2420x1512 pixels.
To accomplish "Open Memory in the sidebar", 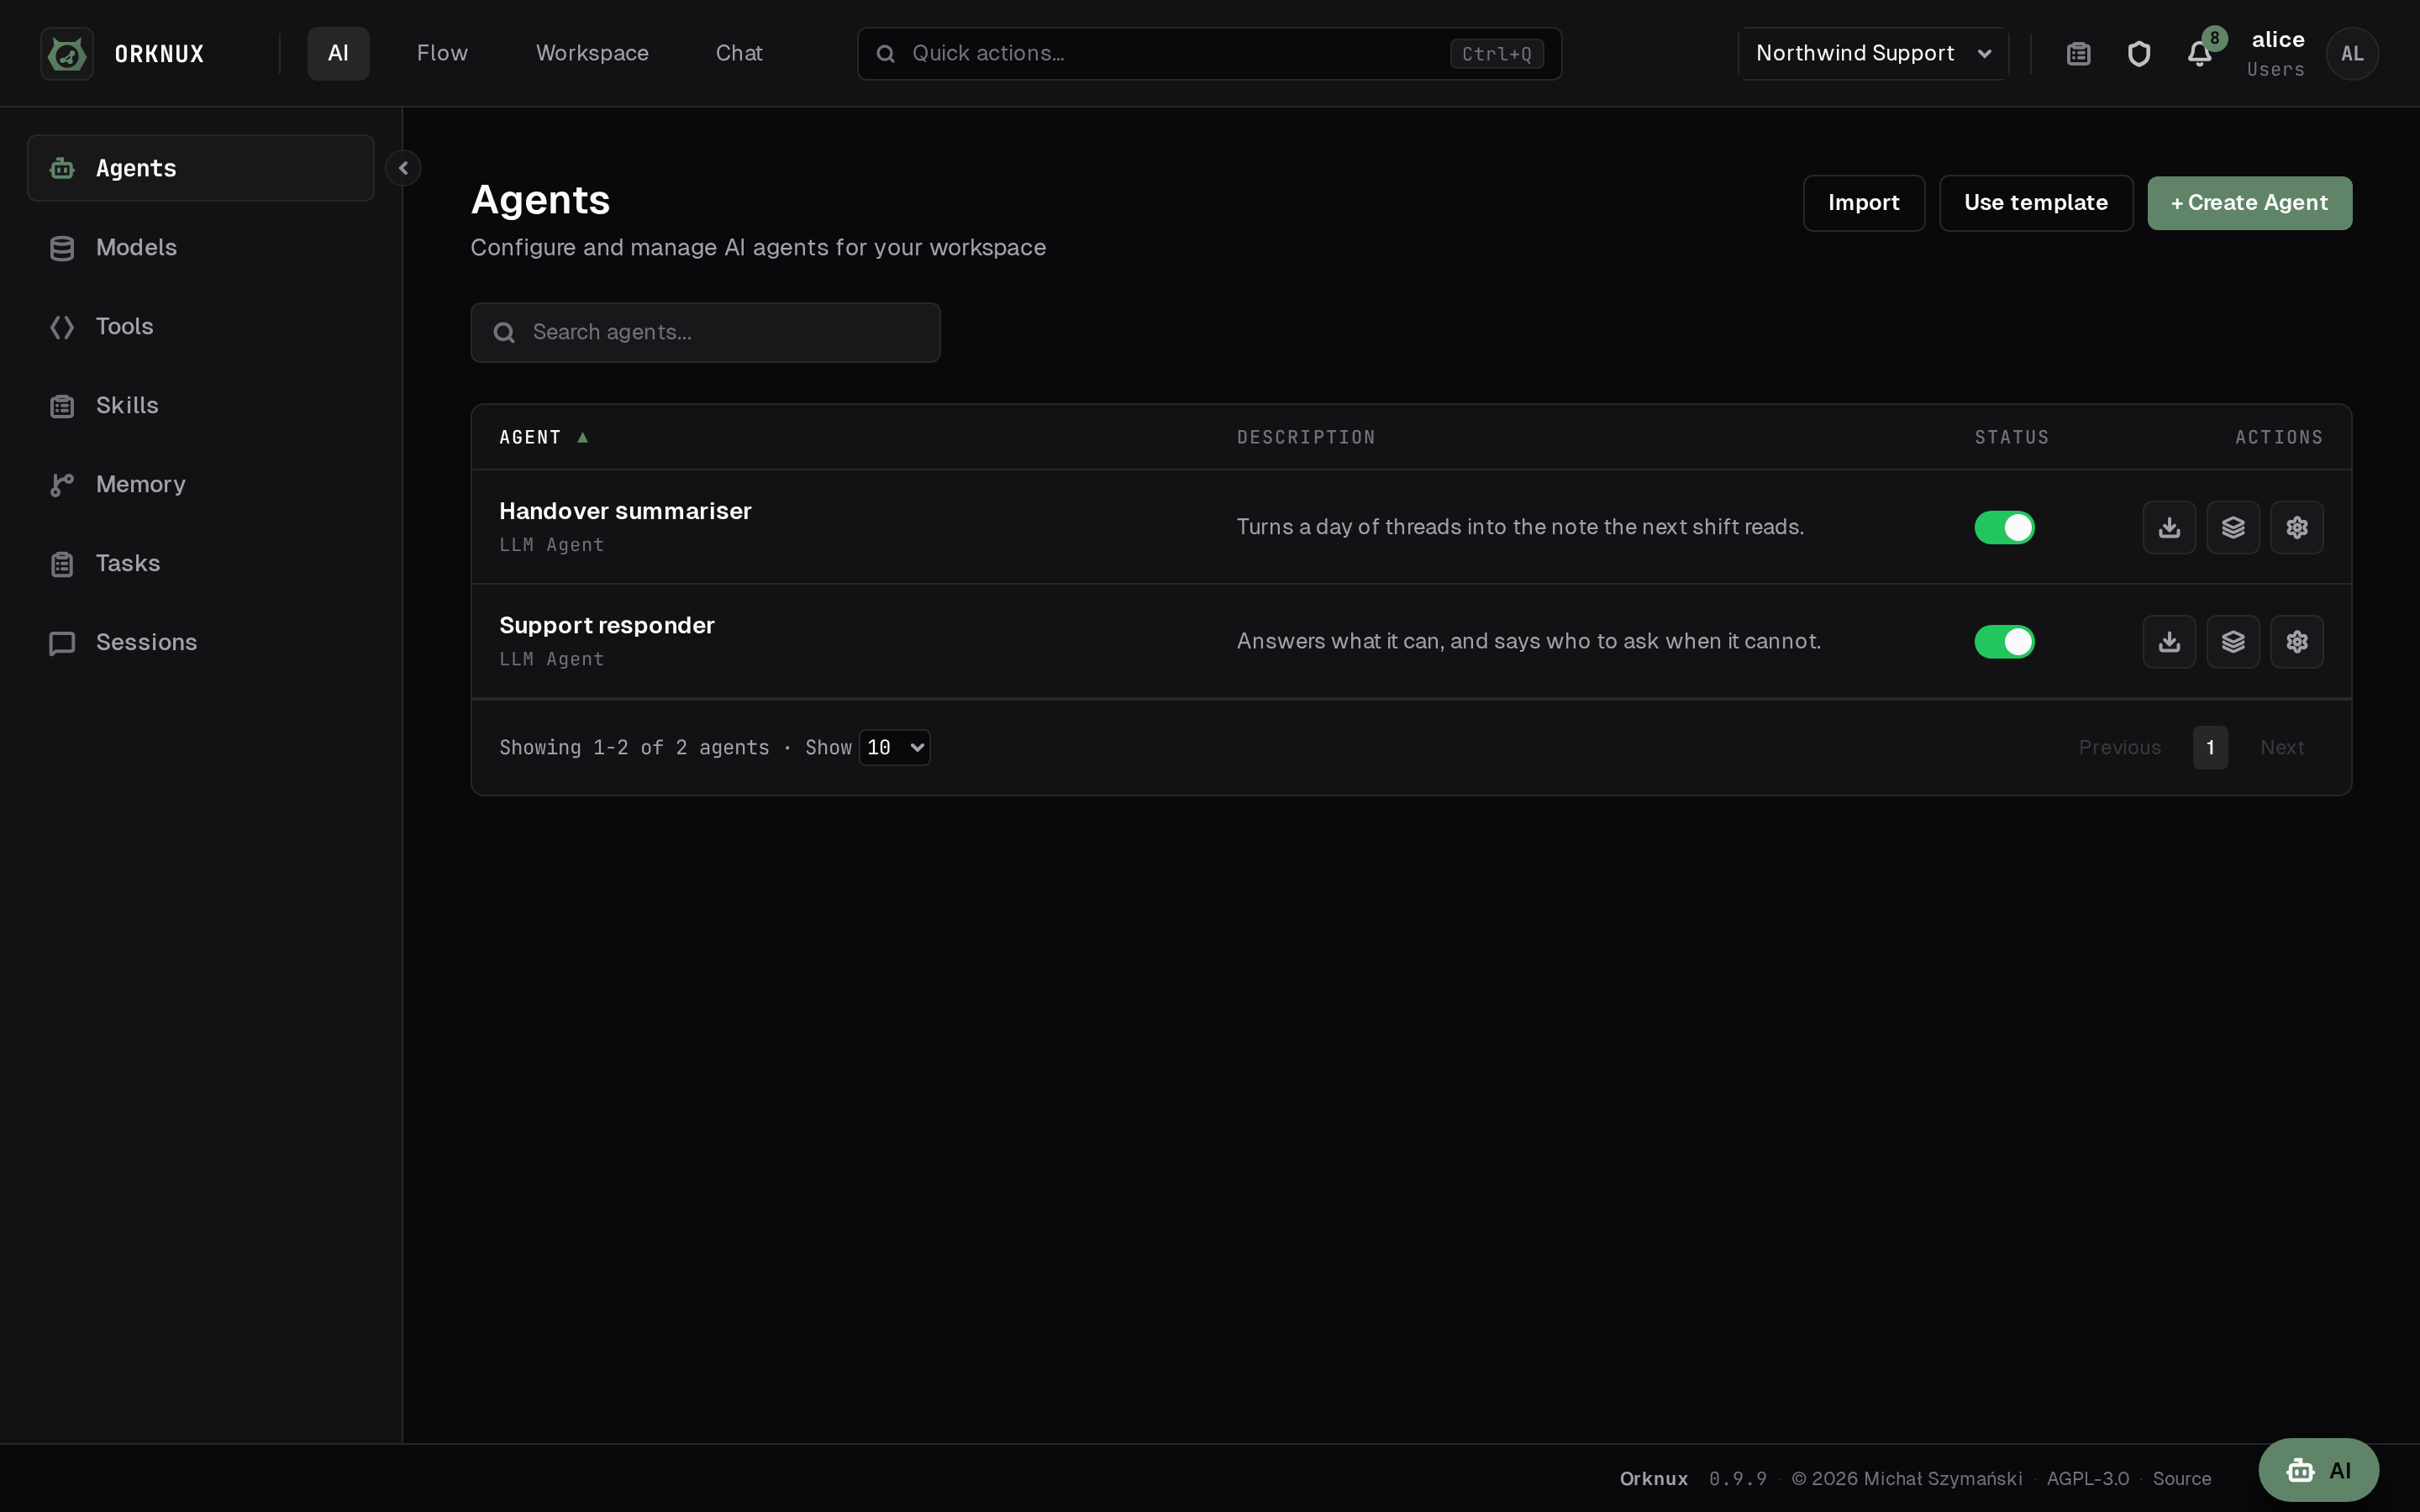I will click(x=200, y=484).
